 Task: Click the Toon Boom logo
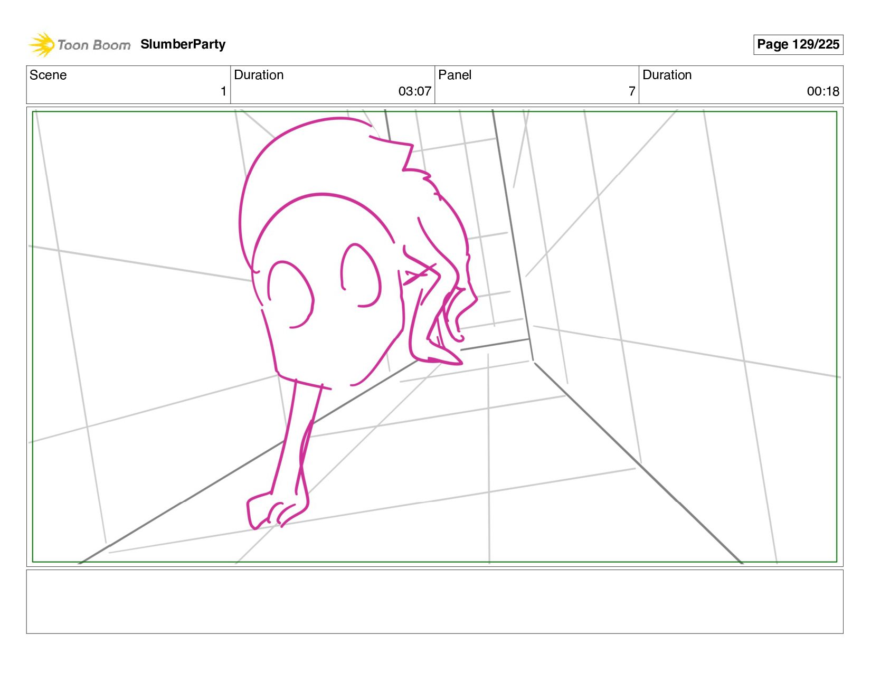(79, 44)
